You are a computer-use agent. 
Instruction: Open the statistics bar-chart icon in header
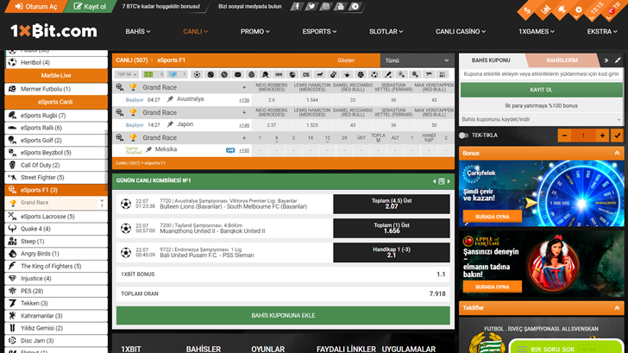pos(544,10)
